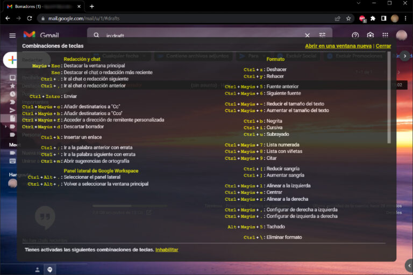Select the Borradores browser tab
This screenshot has width=413, height=275.
click(43, 6)
